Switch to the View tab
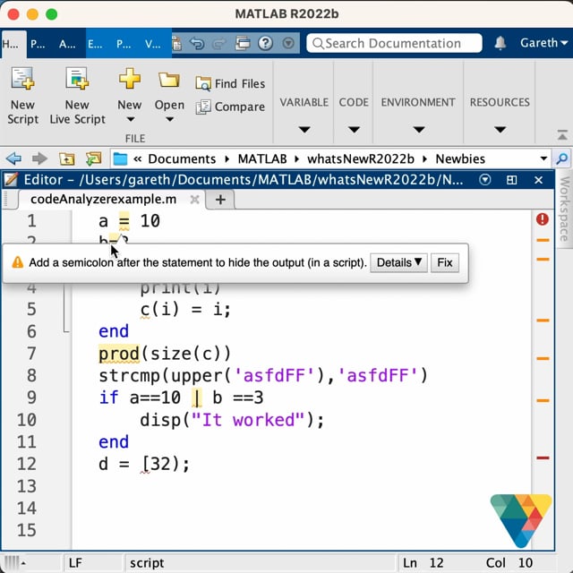 click(x=153, y=44)
